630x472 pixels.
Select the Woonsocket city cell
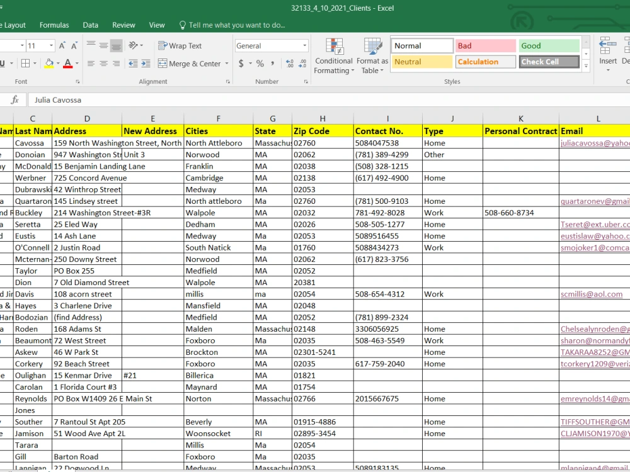[x=218, y=434]
